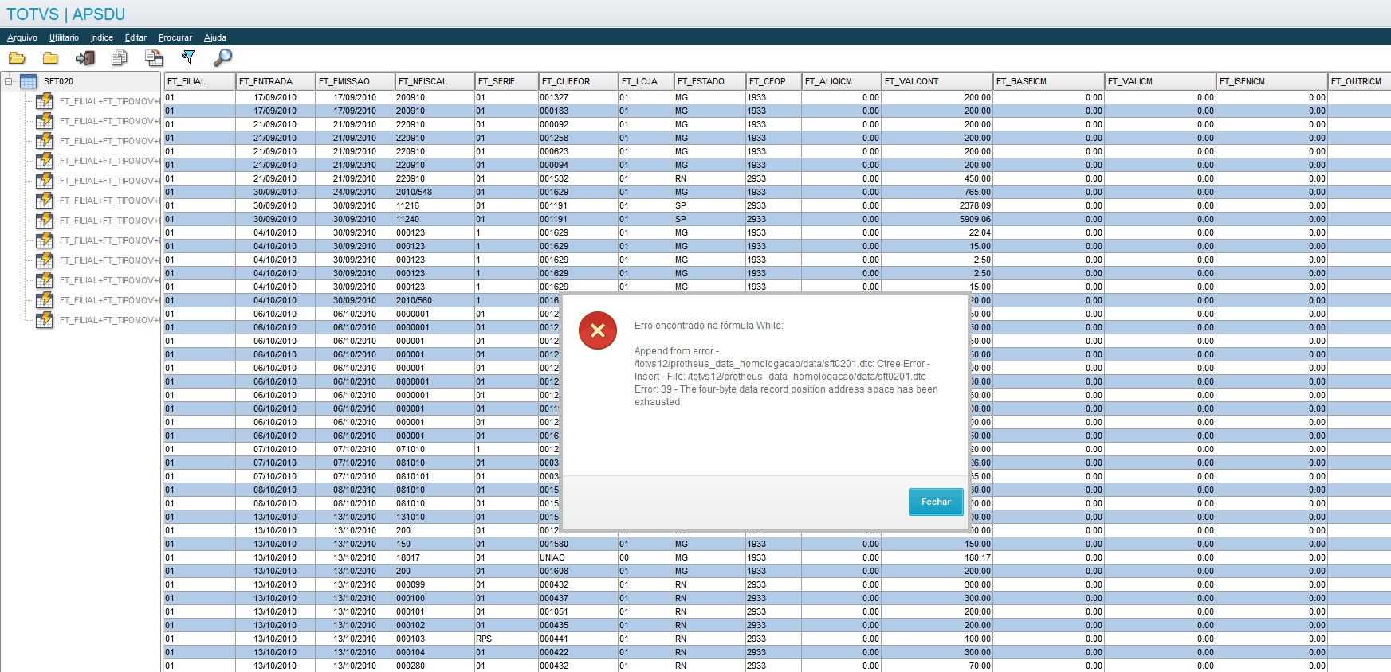Click the open folder toolbar icon
This screenshot has height=672, width=1391.
(17, 57)
